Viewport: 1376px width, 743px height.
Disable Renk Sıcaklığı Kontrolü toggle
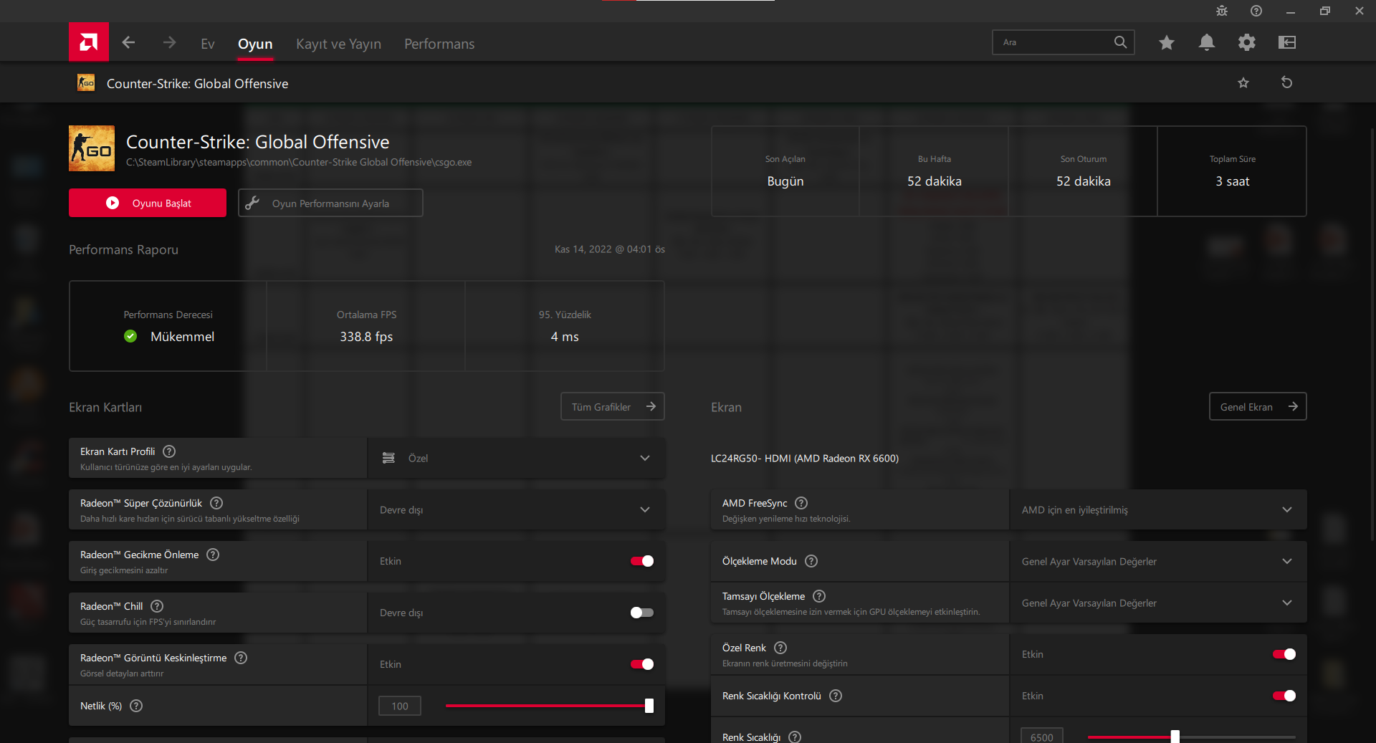coord(1284,696)
